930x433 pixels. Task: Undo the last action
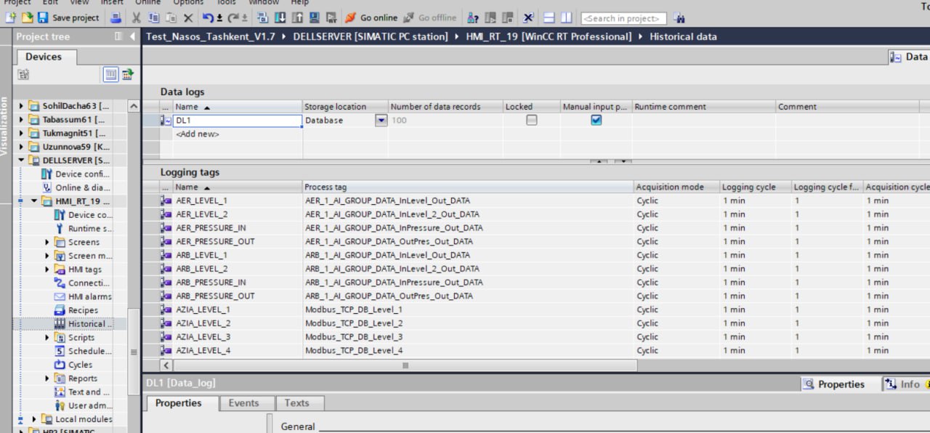point(208,17)
